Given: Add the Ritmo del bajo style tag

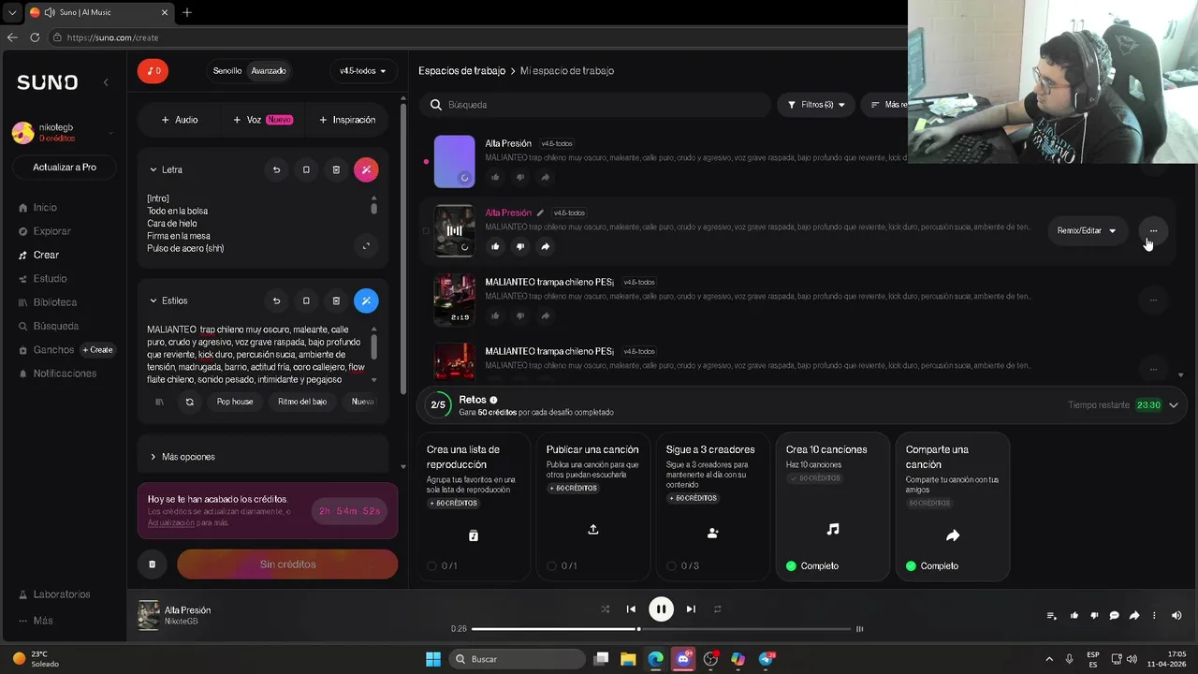Looking at the screenshot, I should pos(302,402).
